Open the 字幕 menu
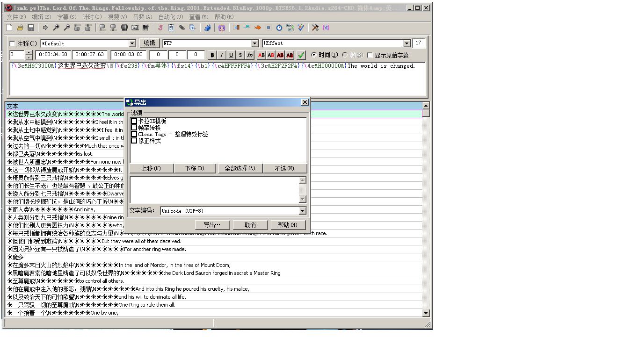Screen dimensions: 639x359 (x=67, y=17)
